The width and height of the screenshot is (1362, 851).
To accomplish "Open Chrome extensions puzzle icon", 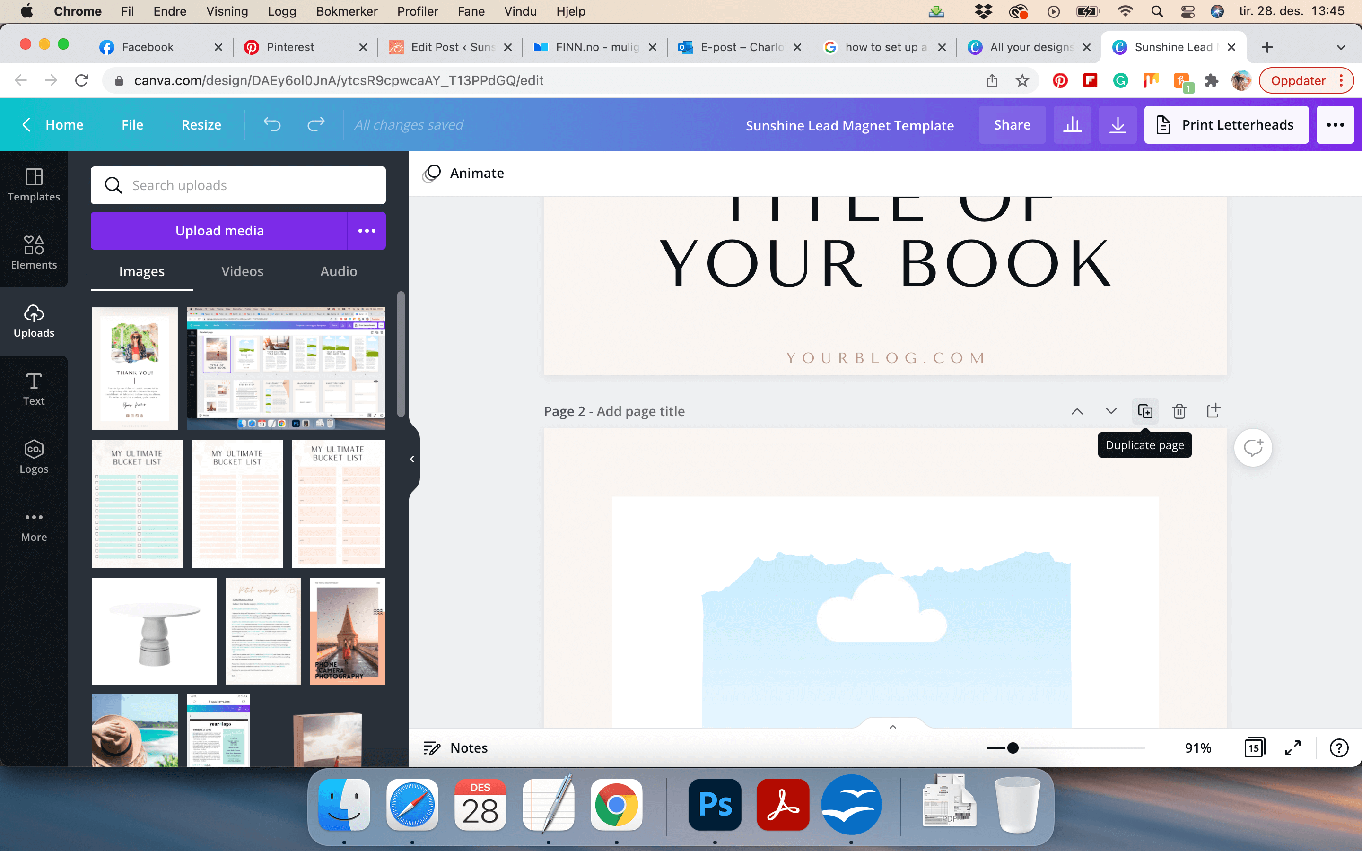I will (1212, 80).
